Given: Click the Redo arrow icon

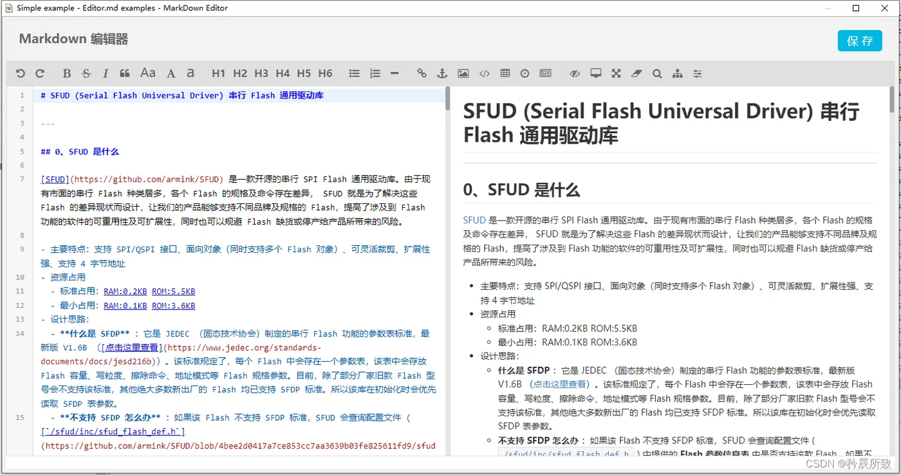Looking at the screenshot, I should [x=40, y=73].
